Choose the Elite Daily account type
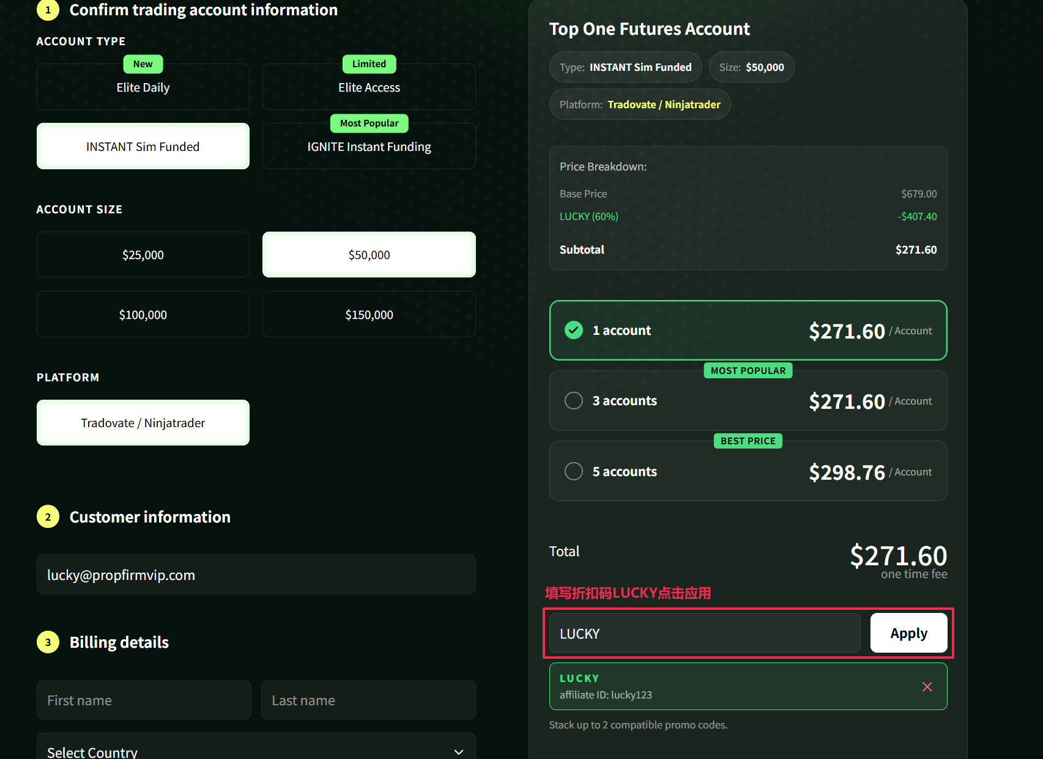This screenshot has width=1043, height=759. click(143, 87)
